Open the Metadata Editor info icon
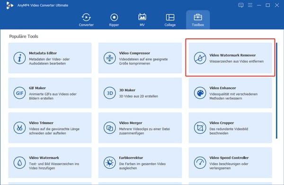Viewport: 284px width, 185px height. point(19,58)
